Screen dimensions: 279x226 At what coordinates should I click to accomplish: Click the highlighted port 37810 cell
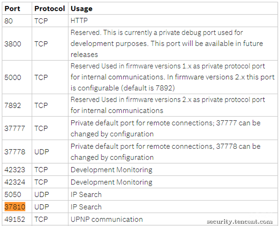coord(15,207)
